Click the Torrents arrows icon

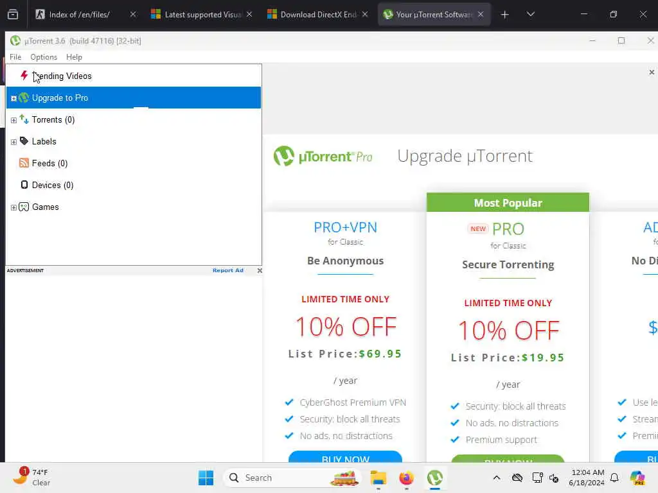pos(24,119)
